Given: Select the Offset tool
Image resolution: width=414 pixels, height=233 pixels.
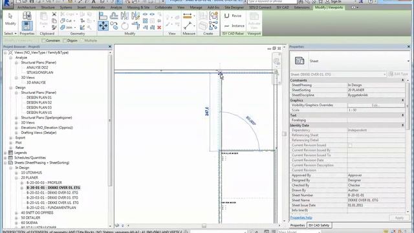Looking at the screenshot, I should (x=114, y=16).
